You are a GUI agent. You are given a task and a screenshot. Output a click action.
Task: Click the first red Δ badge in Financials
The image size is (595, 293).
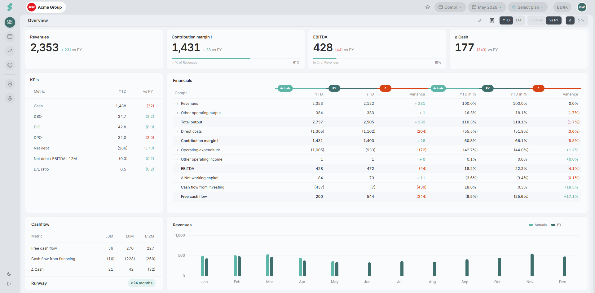click(x=385, y=88)
